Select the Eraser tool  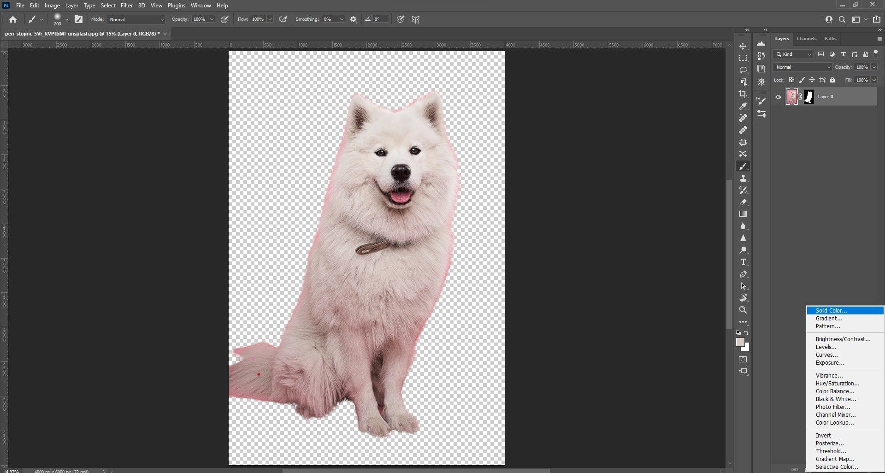[743, 202]
